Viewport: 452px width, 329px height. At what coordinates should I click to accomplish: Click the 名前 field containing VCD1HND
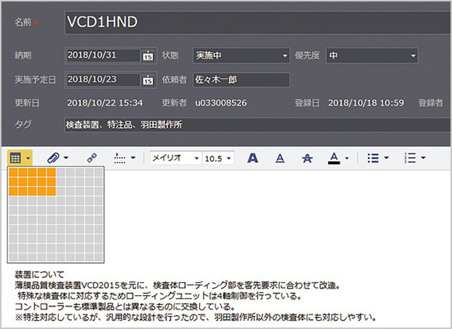click(x=254, y=22)
